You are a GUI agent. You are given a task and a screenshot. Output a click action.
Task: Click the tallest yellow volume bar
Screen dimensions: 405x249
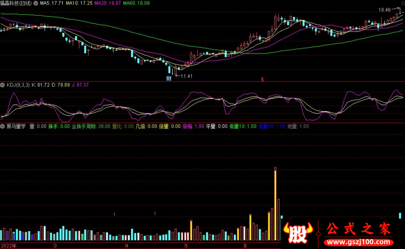point(275,204)
